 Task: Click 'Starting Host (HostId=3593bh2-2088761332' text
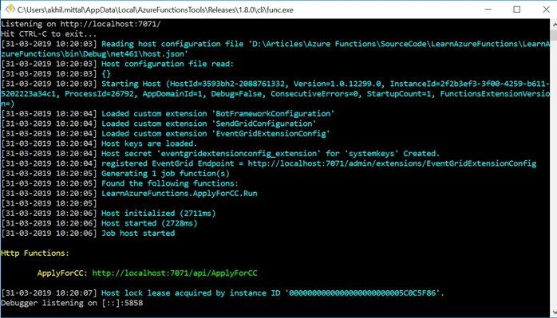[193, 84]
